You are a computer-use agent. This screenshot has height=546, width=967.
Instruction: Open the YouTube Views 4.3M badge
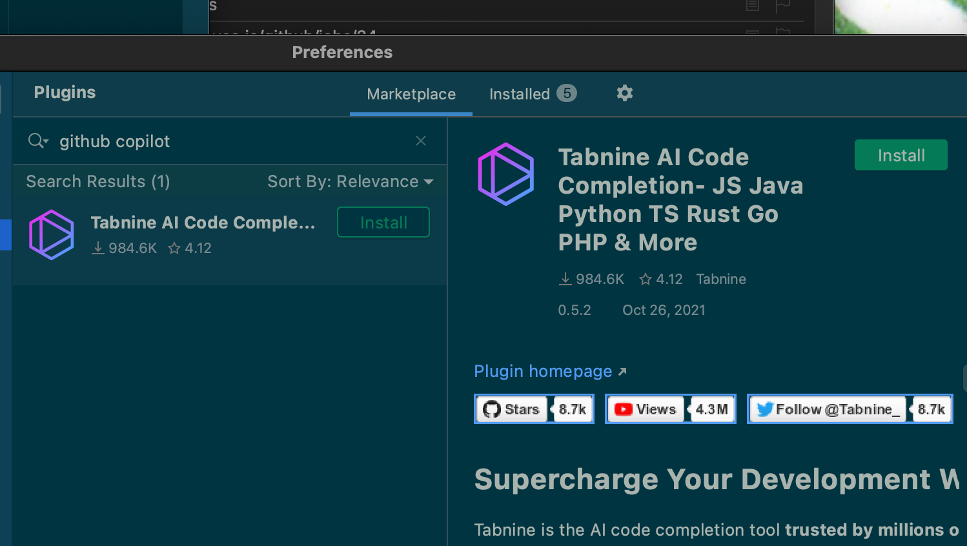(x=671, y=409)
